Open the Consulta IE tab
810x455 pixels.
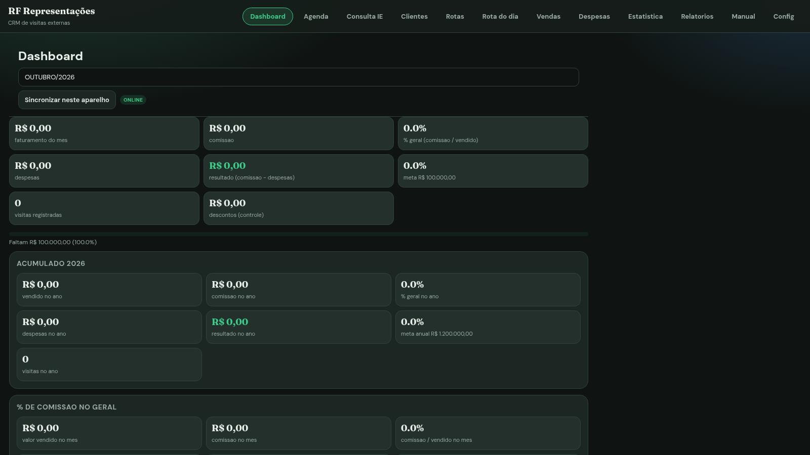click(x=364, y=17)
